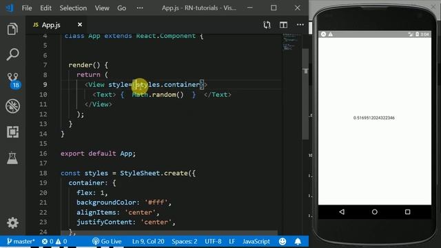The width and height of the screenshot is (441, 248).
Task: Click master branch in status bar
Action: pos(21,241)
